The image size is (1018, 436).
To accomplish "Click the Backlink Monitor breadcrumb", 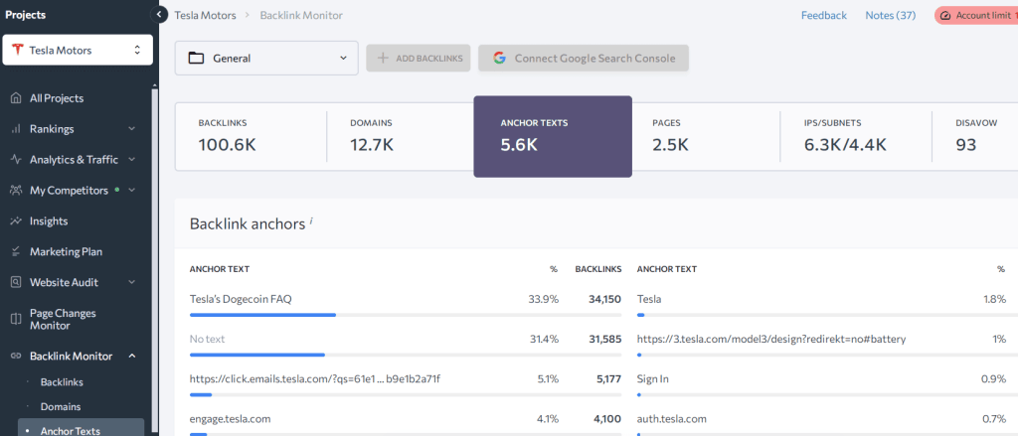I will (301, 15).
